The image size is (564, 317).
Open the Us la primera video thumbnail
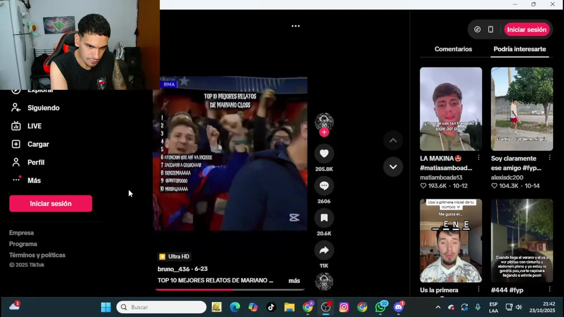click(x=451, y=240)
